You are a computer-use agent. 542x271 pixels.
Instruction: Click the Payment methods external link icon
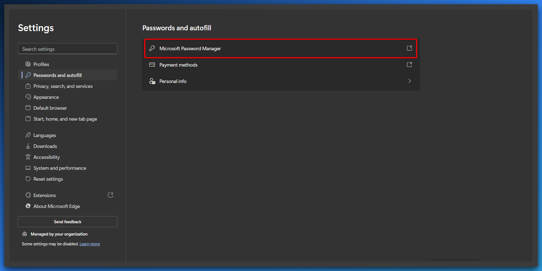point(409,65)
